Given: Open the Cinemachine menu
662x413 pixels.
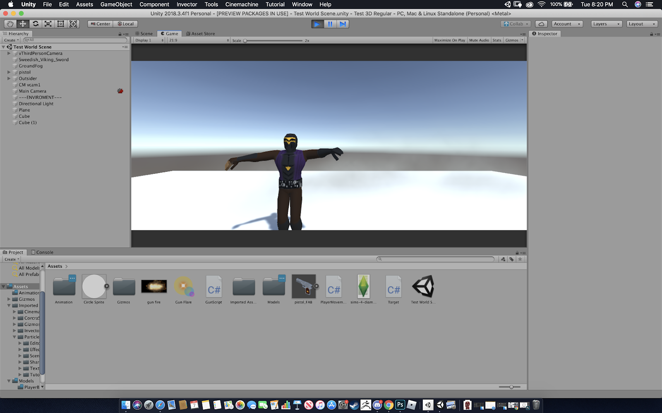Looking at the screenshot, I should click(242, 5).
